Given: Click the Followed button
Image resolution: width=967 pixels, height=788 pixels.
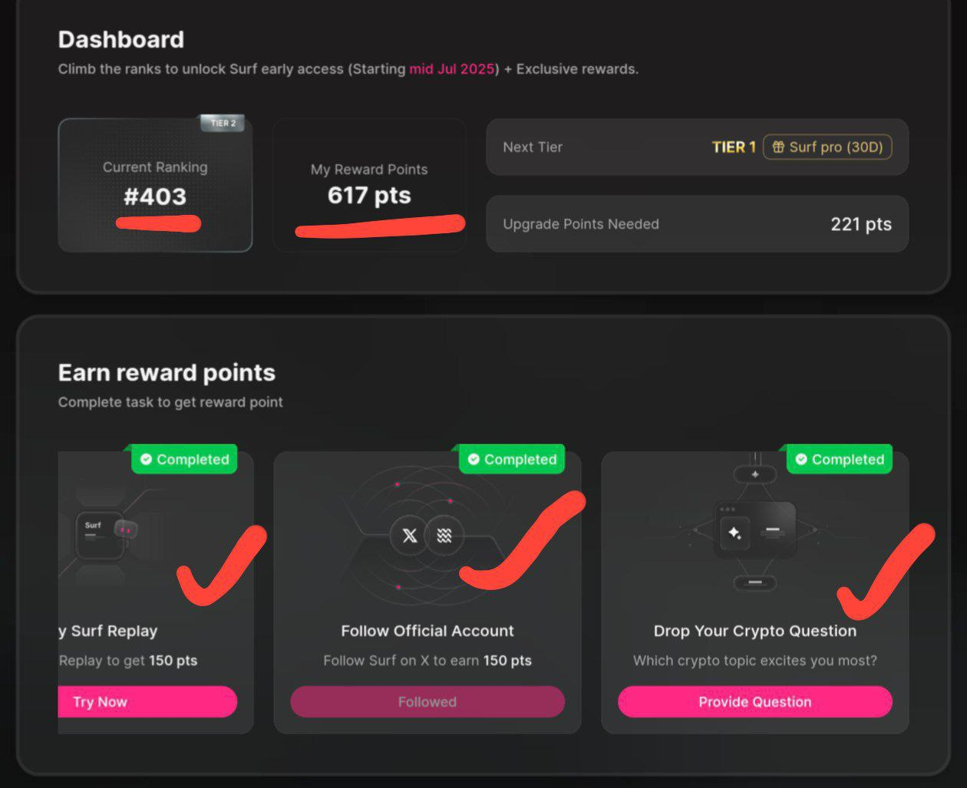Looking at the screenshot, I should pyautogui.click(x=427, y=702).
